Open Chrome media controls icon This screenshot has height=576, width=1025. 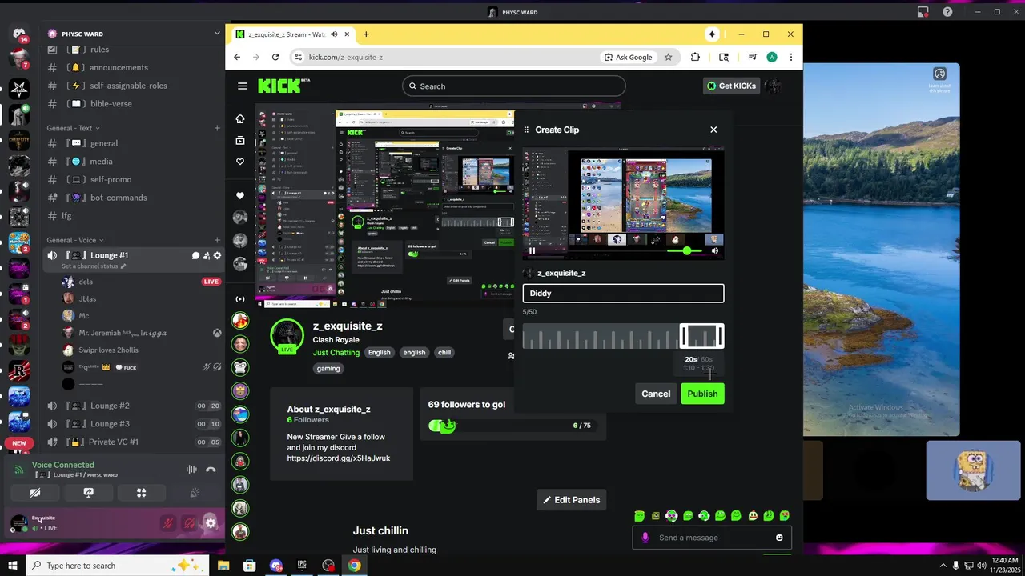pyautogui.click(x=753, y=57)
